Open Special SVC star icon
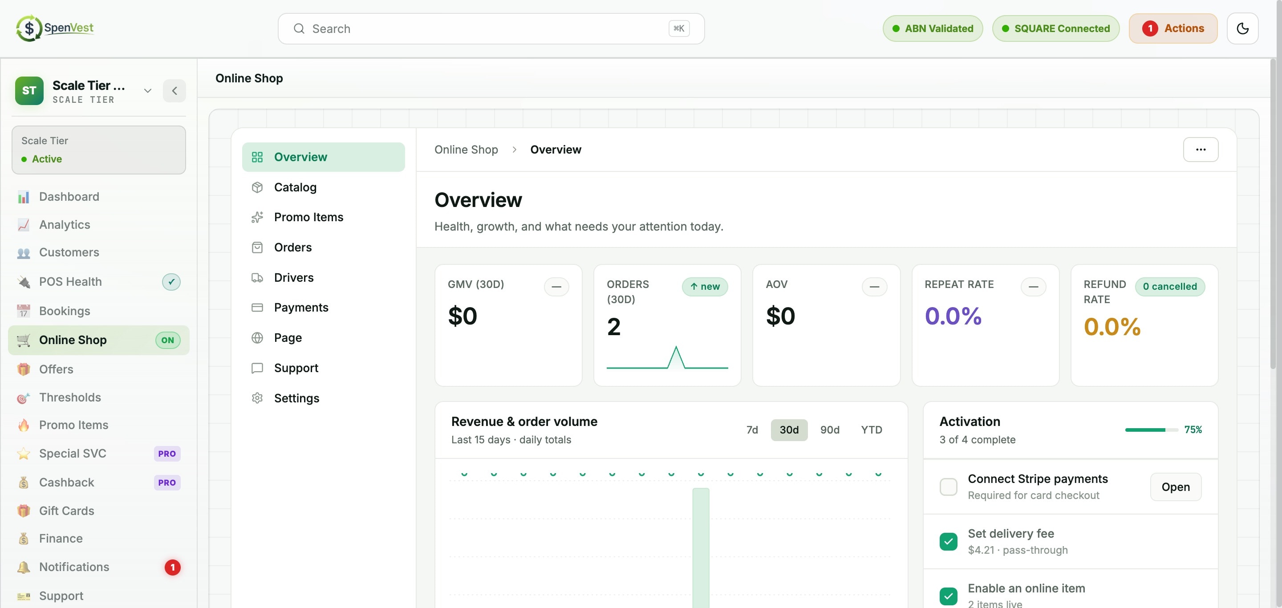 point(24,454)
